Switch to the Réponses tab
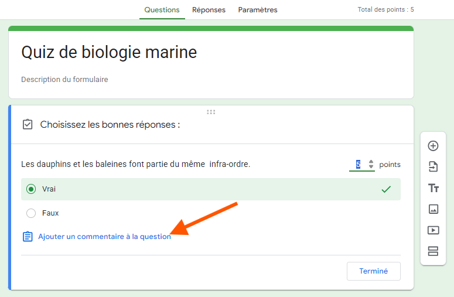The height and width of the screenshot is (297, 454). (x=209, y=10)
